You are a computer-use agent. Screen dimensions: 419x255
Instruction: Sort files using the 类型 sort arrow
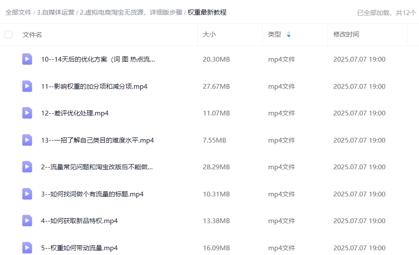click(x=289, y=34)
